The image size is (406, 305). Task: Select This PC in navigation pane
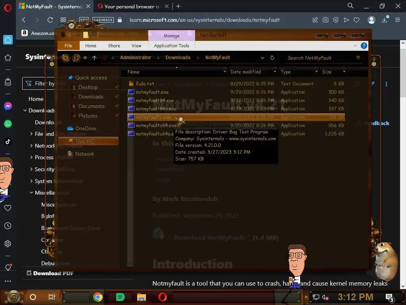click(88, 141)
